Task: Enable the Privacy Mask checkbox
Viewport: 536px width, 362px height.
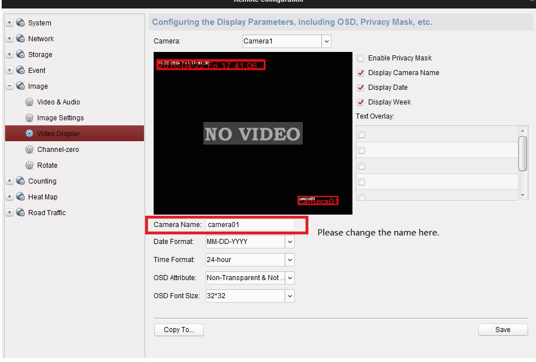Action: (x=360, y=58)
